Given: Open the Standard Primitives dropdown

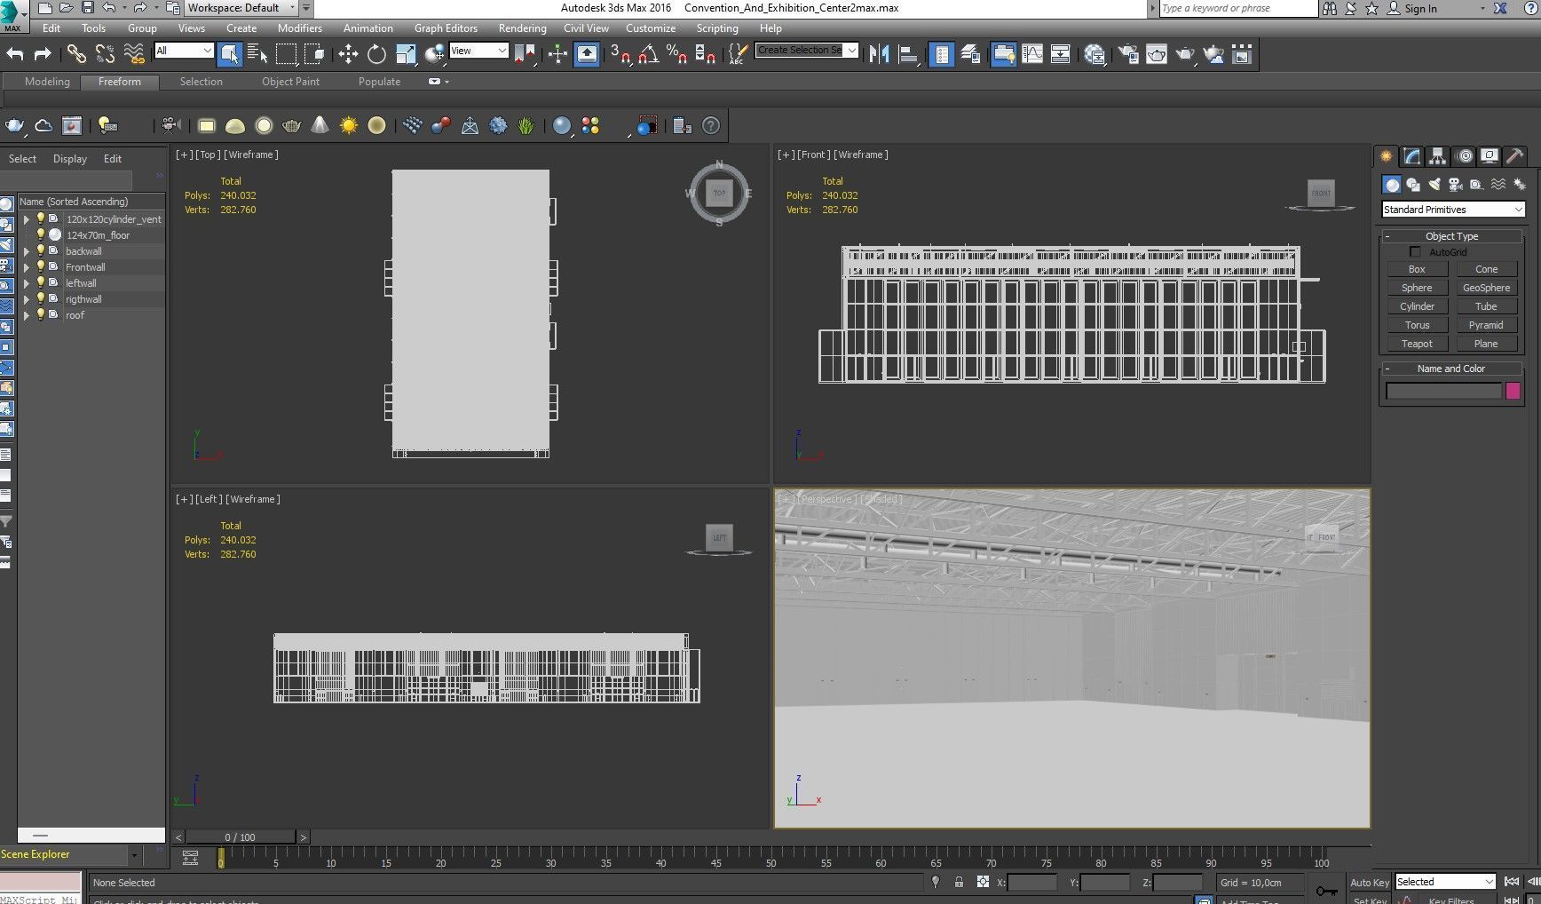Looking at the screenshot, I should pos(1452,210).
